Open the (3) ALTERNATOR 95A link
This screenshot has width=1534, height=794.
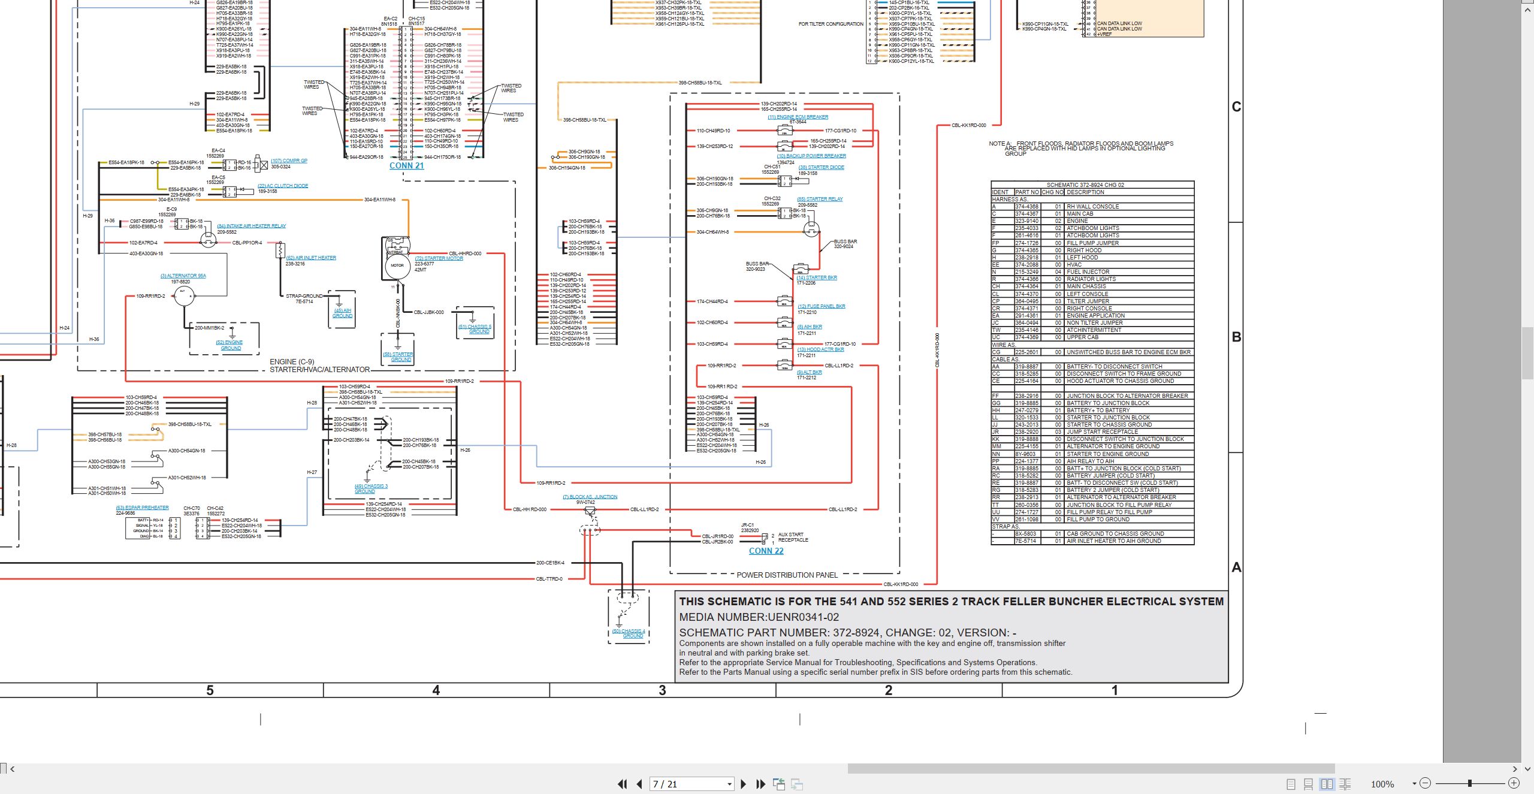coord(183,276)
